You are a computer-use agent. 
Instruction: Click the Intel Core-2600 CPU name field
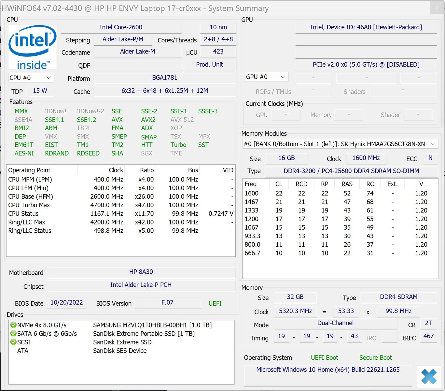pos(121,27)
